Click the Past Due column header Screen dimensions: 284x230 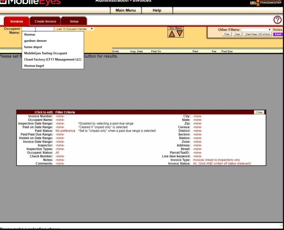coord(227,51)
